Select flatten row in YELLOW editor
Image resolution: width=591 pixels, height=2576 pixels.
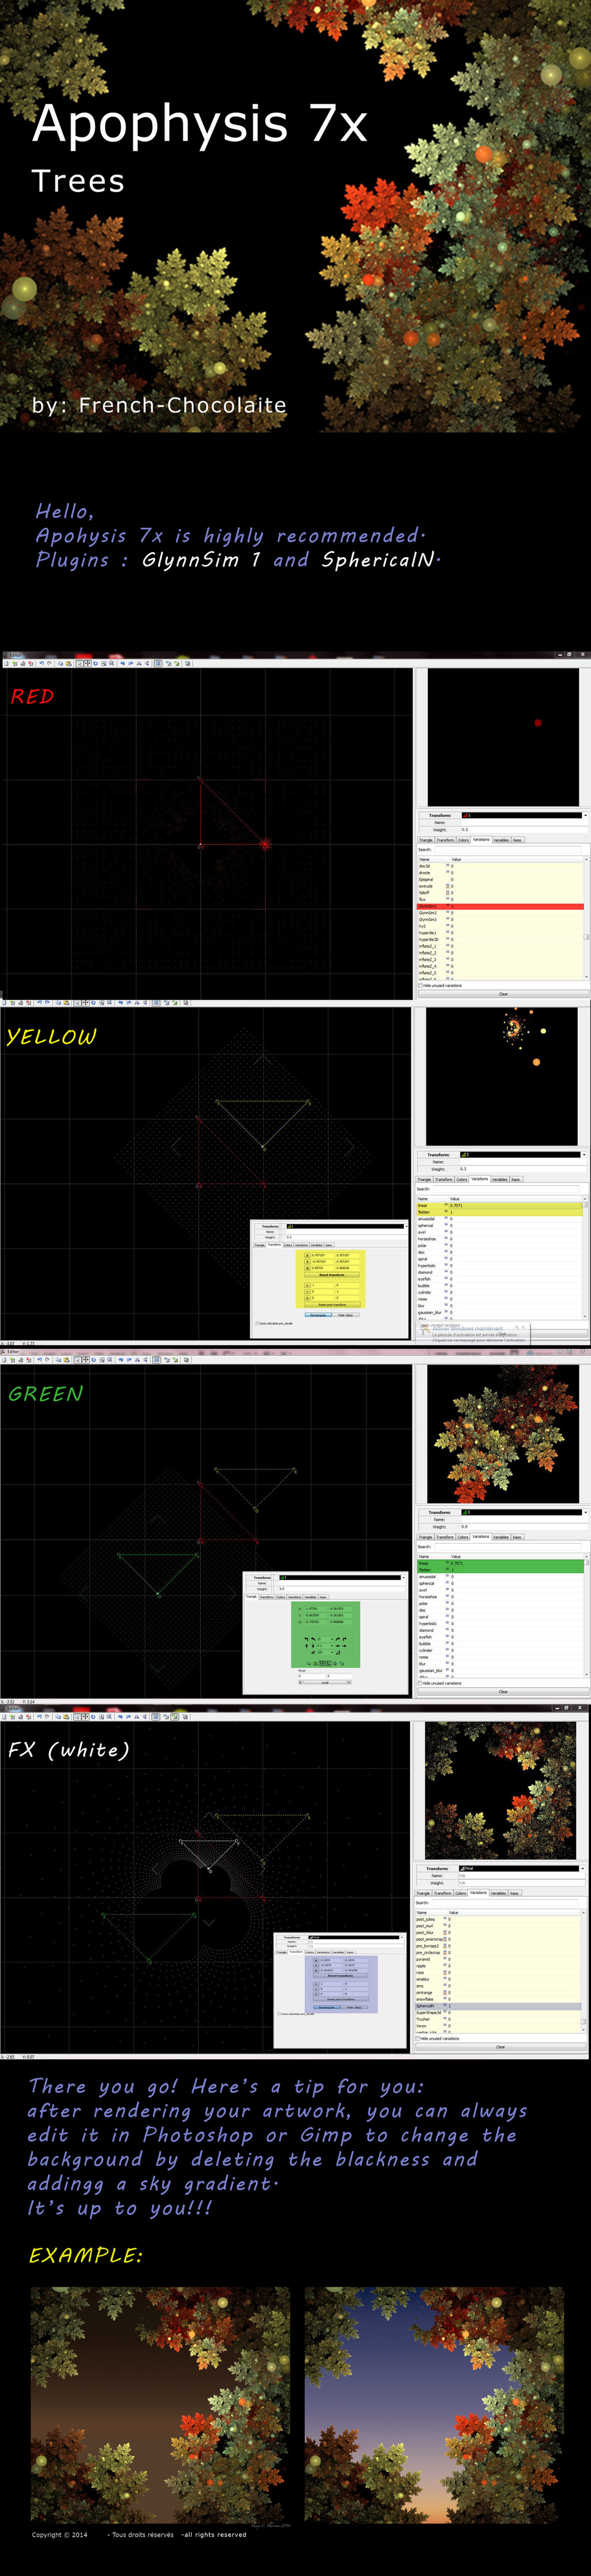pyautogui.click(x=499, y=1212)
